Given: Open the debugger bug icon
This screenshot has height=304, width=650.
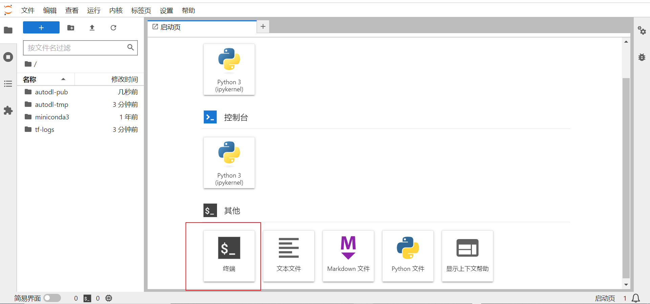Looking at the screenshot, I should (642, 57).
